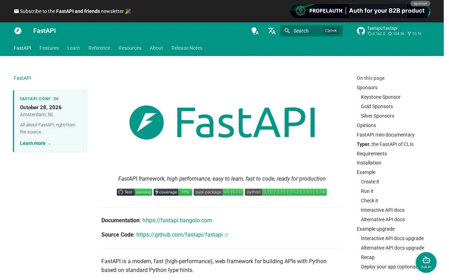The image size is (449, 280).
Task: Select the FastAPI navigation tab
Action: pyautogui.click(x=22, y=48)
